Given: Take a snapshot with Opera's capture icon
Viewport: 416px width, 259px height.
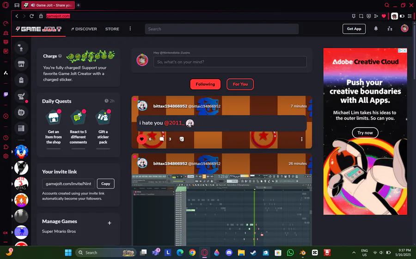Looking at the screenshot, I should click(361, 16).
